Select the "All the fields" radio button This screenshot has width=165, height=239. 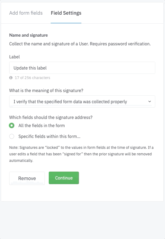tap(12, 125)
